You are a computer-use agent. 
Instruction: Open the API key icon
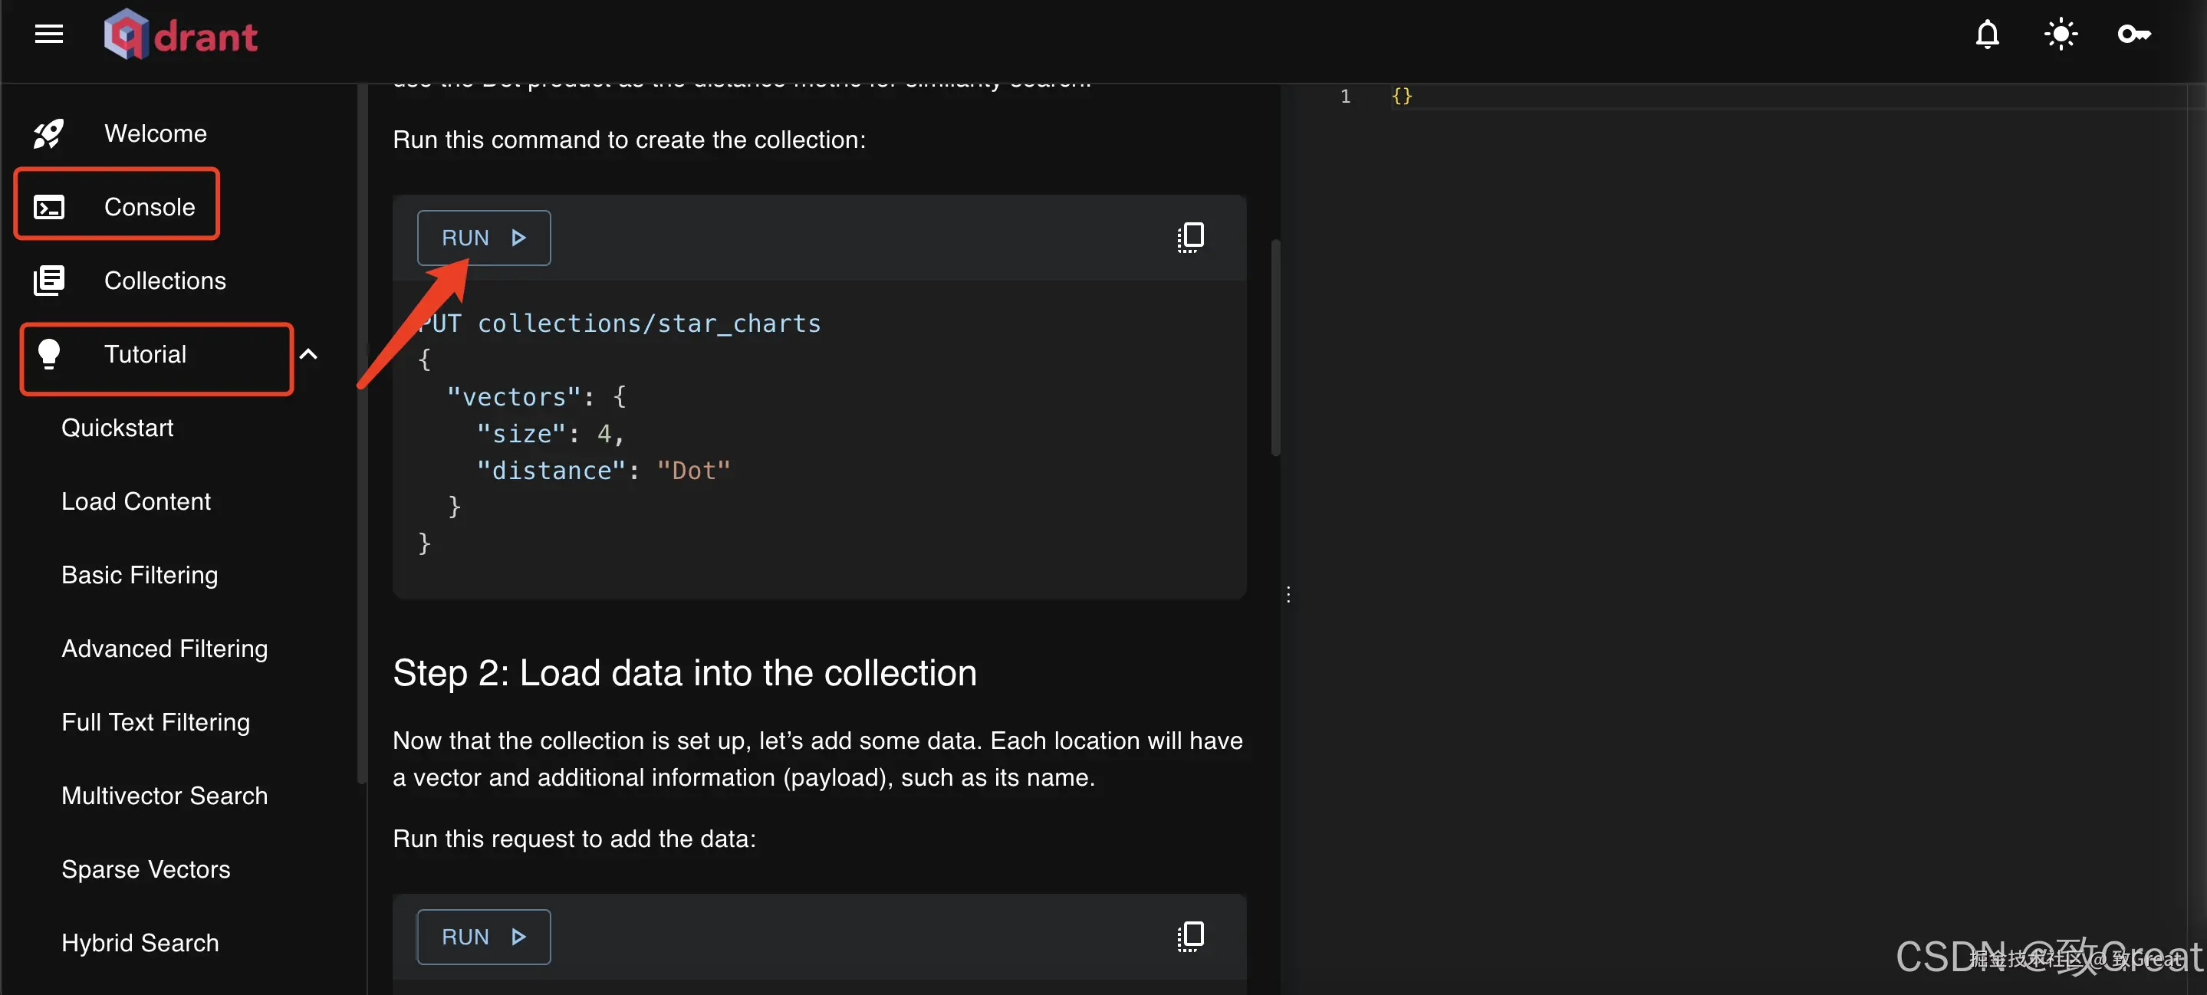pyautogui.click(x=2133, y=34)
